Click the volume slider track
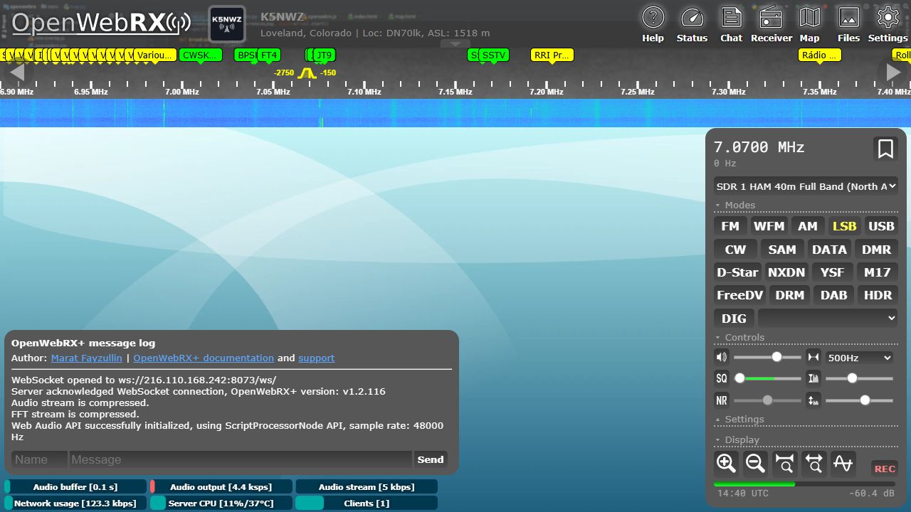The width and height of the screenshot is (911, 512). point(767,357)
